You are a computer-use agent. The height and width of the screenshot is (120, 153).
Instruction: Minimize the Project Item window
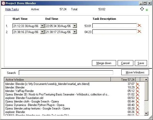141,3
